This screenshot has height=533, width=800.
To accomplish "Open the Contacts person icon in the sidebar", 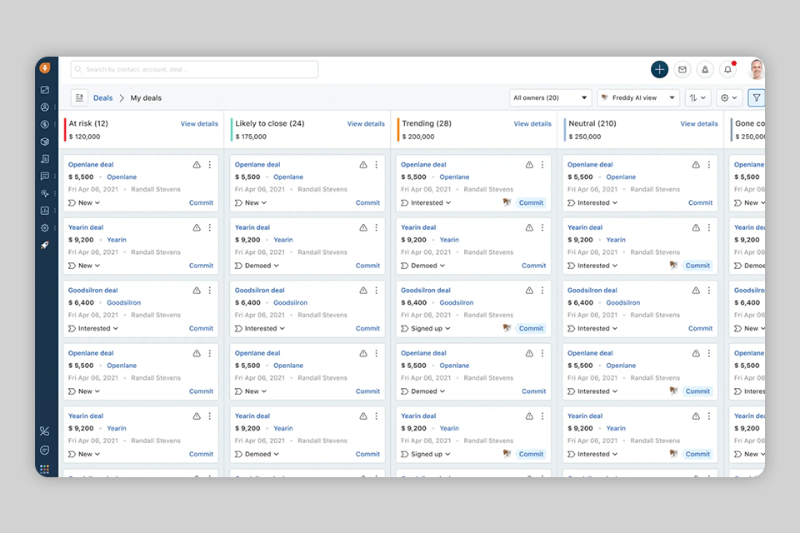I will (x=45, y=107).
